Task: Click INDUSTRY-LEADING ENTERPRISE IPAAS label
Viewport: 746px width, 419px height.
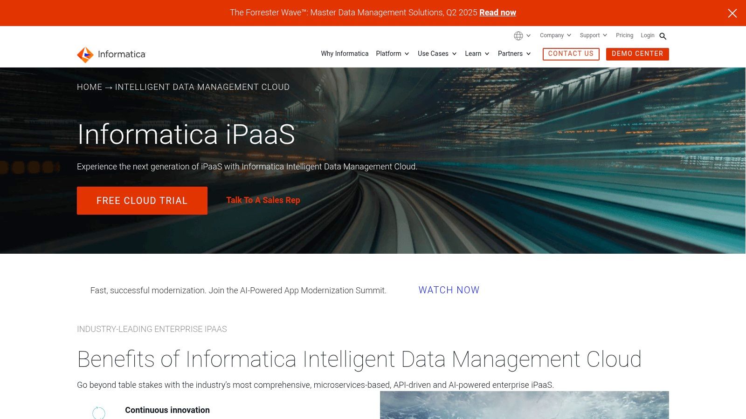Action: (x=152, y=329)
